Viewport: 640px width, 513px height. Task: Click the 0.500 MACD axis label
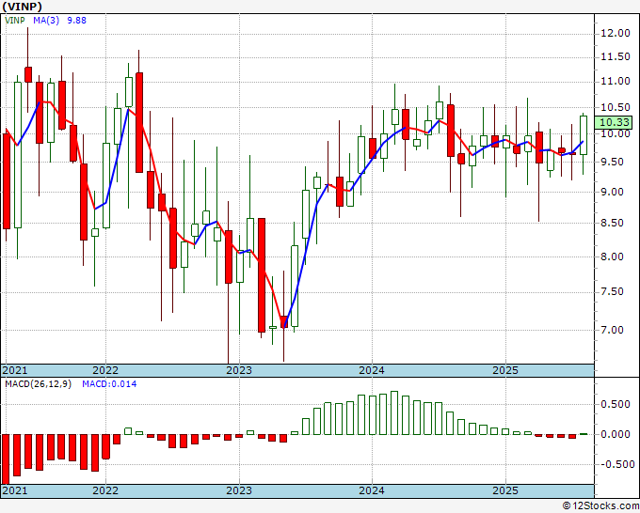pyautogui.click(x=616, y=405)
